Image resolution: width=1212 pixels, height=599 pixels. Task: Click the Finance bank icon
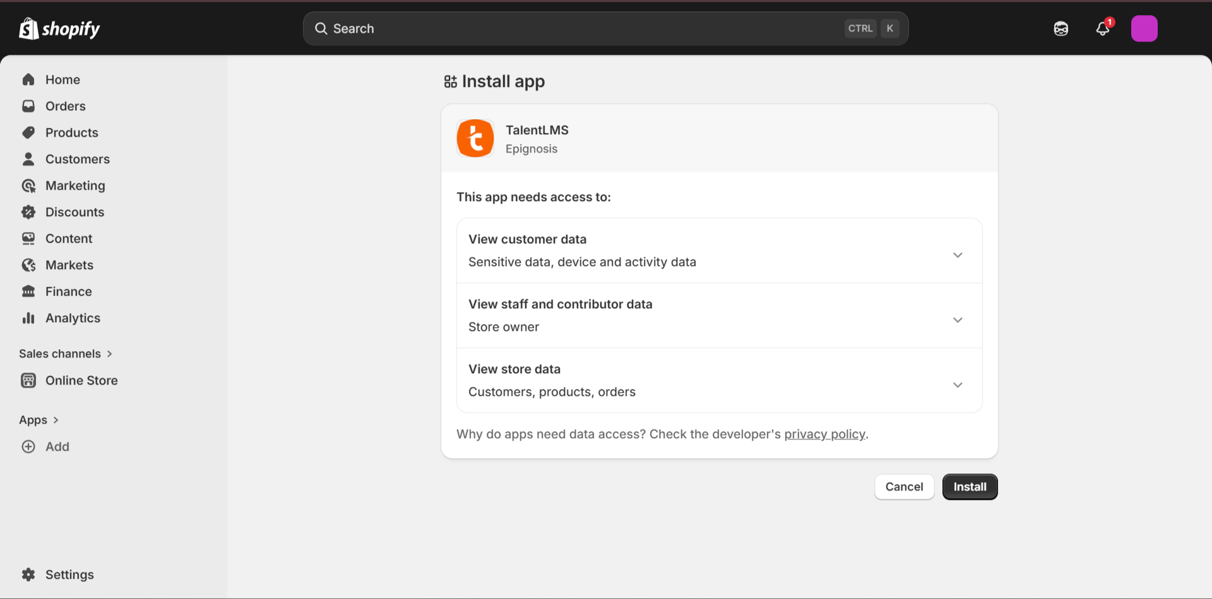coord(28,291)
